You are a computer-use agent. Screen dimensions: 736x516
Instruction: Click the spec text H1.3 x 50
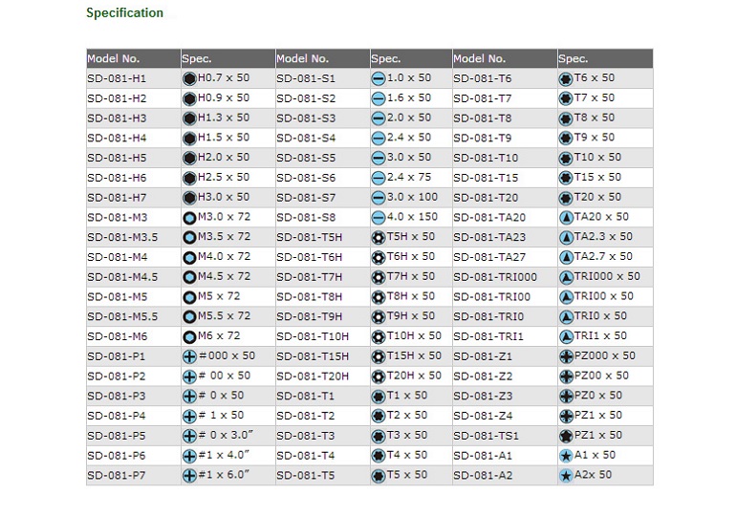click(224, 118)
